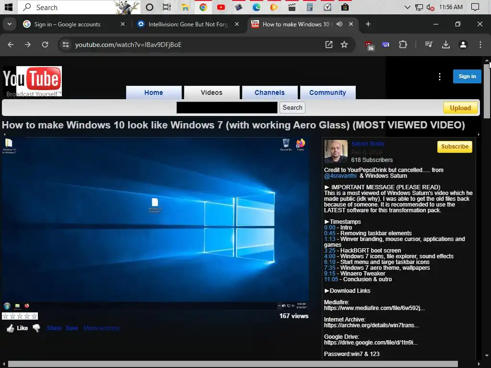Click the YouTube Broadcast Yourself logo
491x368 pixels.
pyautogui.click(x=32, y=81)
